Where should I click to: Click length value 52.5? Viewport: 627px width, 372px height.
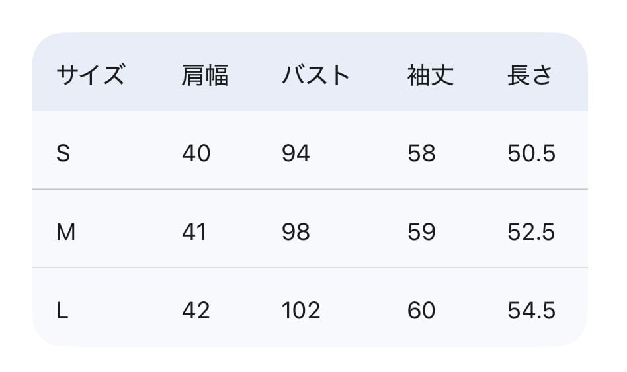click(531, 232)
